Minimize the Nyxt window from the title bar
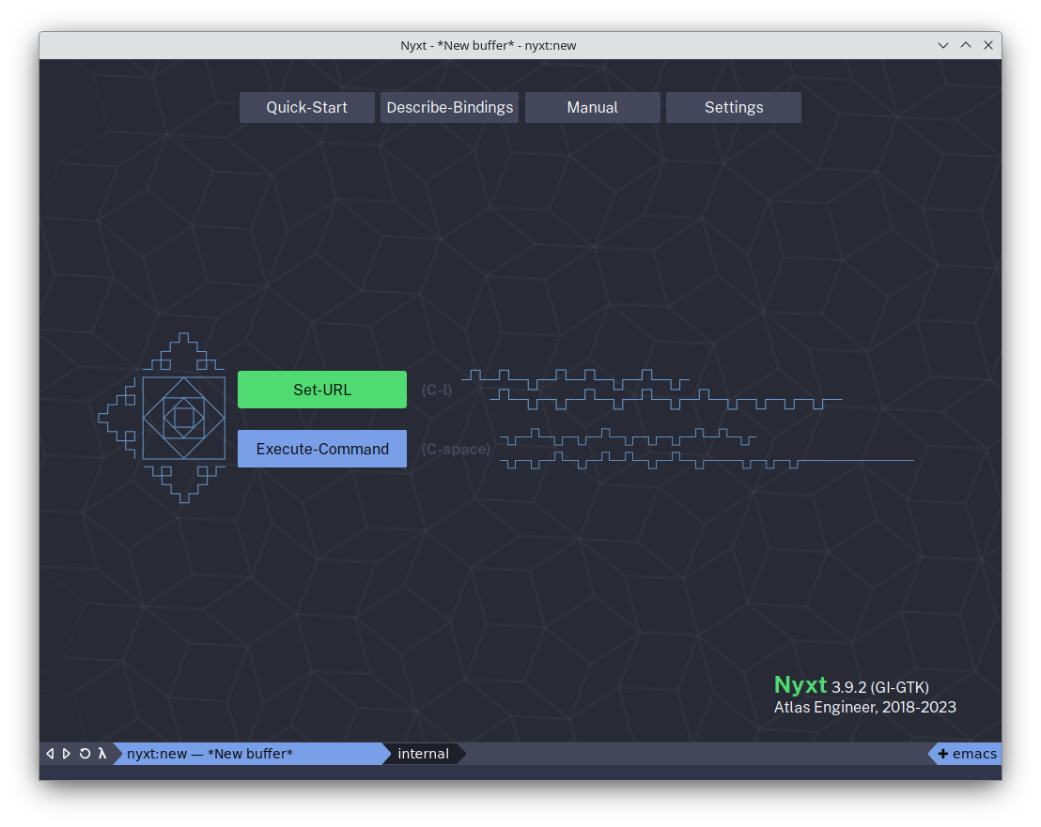 tap(943, 45)
